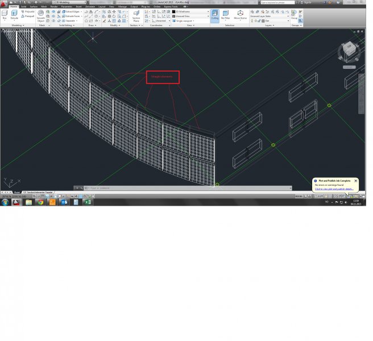Screen dimensions: 373x341
Task: Expand the Modeling panel title
Action: coord(18,25)
